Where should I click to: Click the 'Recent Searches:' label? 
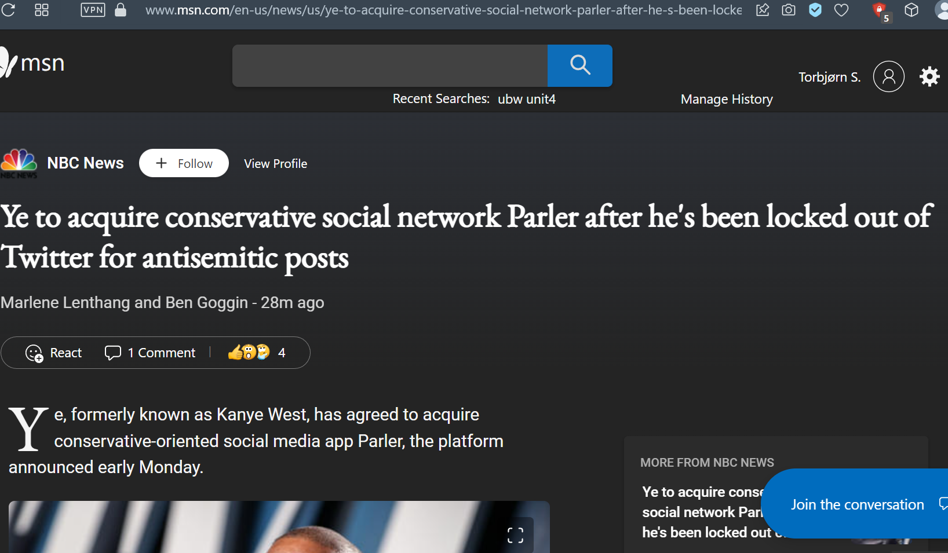[441, 99]
